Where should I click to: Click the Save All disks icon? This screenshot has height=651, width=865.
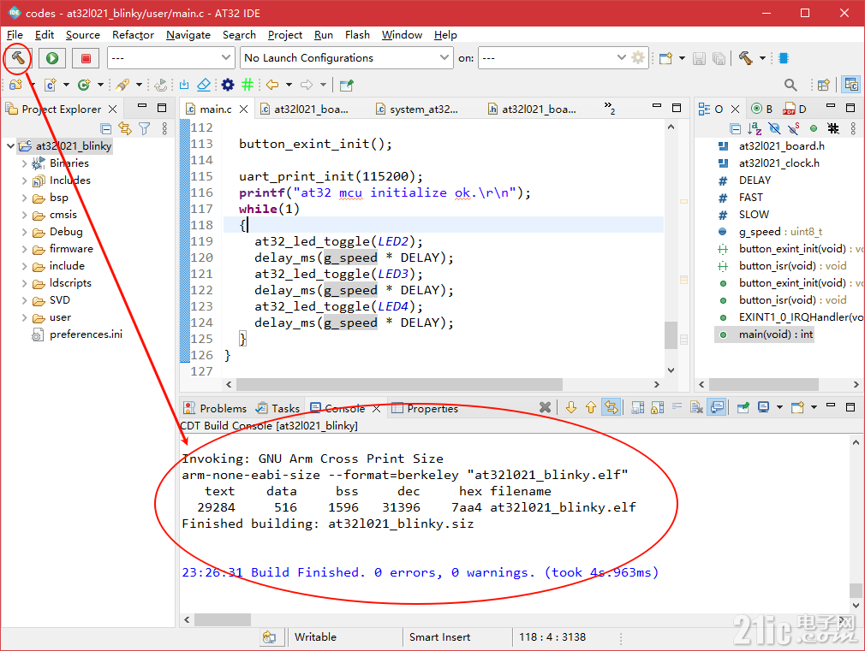[719, 58]
